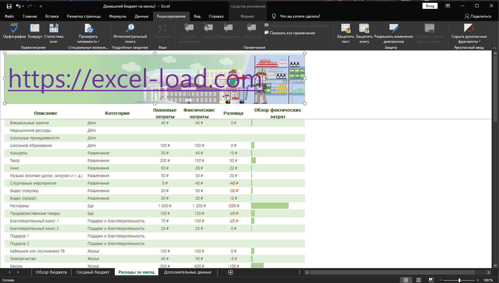Switch to Page Break Preview icon
The width and height of the screenshot is (499, 283).
(x=431, y=280)
